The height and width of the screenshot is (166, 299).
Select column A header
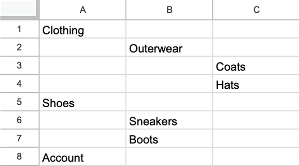[83, 10]
